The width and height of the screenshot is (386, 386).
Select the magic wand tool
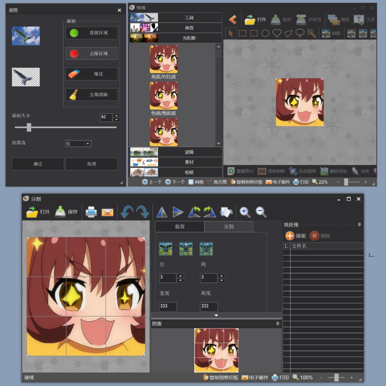(311, 33)
